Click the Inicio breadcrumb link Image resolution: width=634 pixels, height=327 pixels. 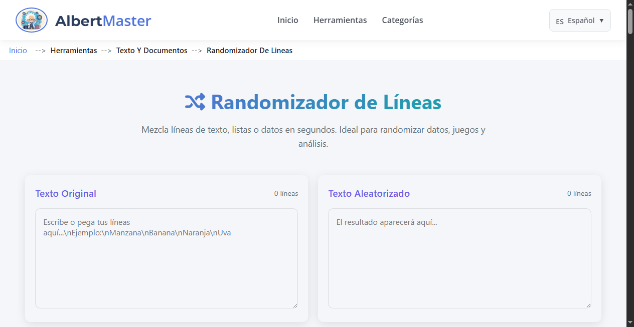point(18,50)
